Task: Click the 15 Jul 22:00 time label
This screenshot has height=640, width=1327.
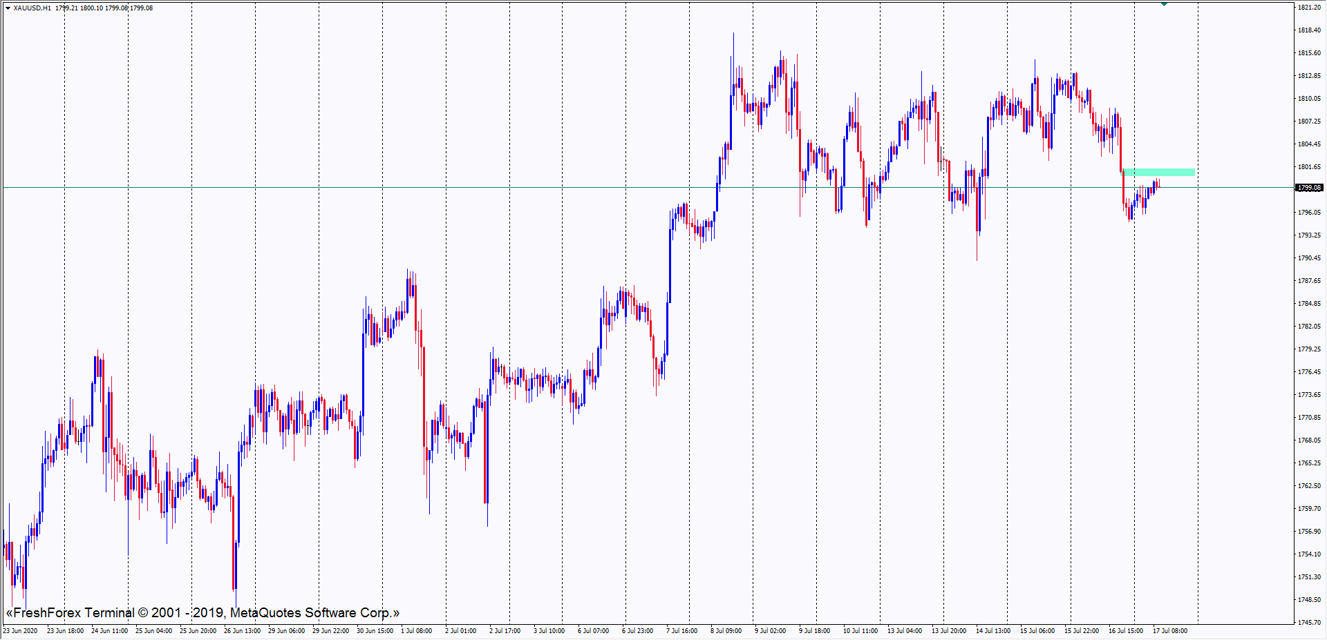Action: point(1081,631)
